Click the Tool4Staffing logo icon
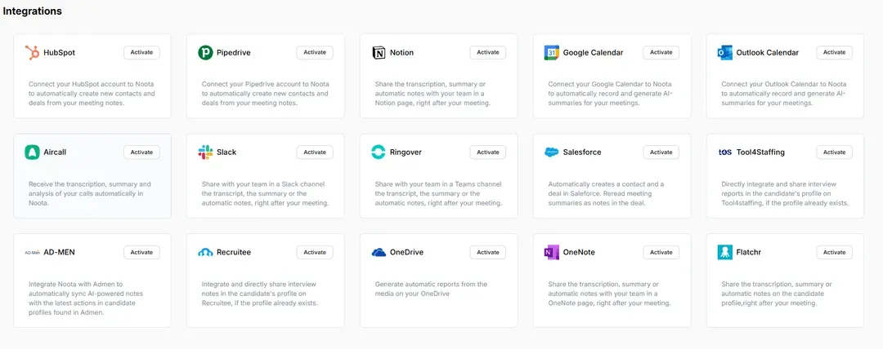This screenshot has height=349, width=883. tap(724, 152)
